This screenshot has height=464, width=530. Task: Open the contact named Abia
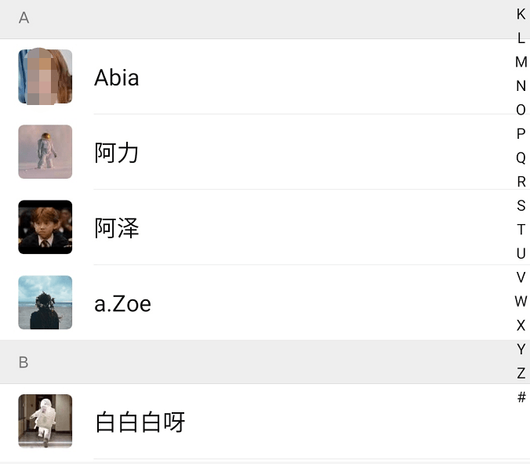117,78
